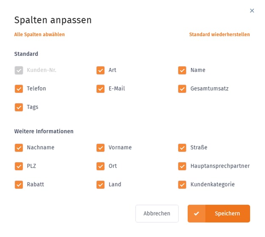Disable the E-Mail column checkbox
This screenshot has width=265, height=237.
101,89
